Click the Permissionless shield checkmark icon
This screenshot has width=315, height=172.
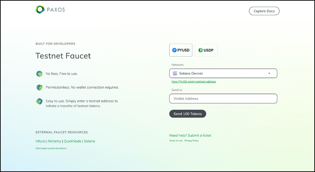(40, 87)
